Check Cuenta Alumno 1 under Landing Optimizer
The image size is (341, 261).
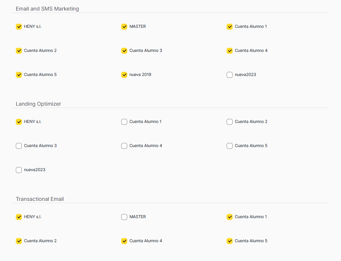[x=124, y=122]
